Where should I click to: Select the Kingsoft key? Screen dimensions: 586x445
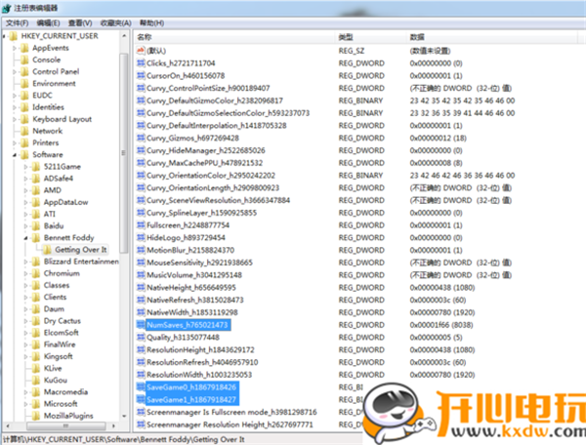click(58, 356)
